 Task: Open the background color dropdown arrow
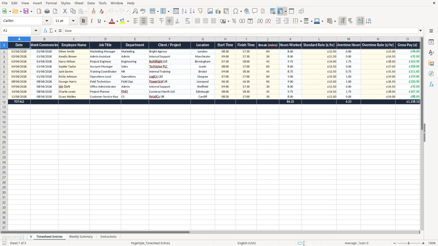[x=128, y=21]
